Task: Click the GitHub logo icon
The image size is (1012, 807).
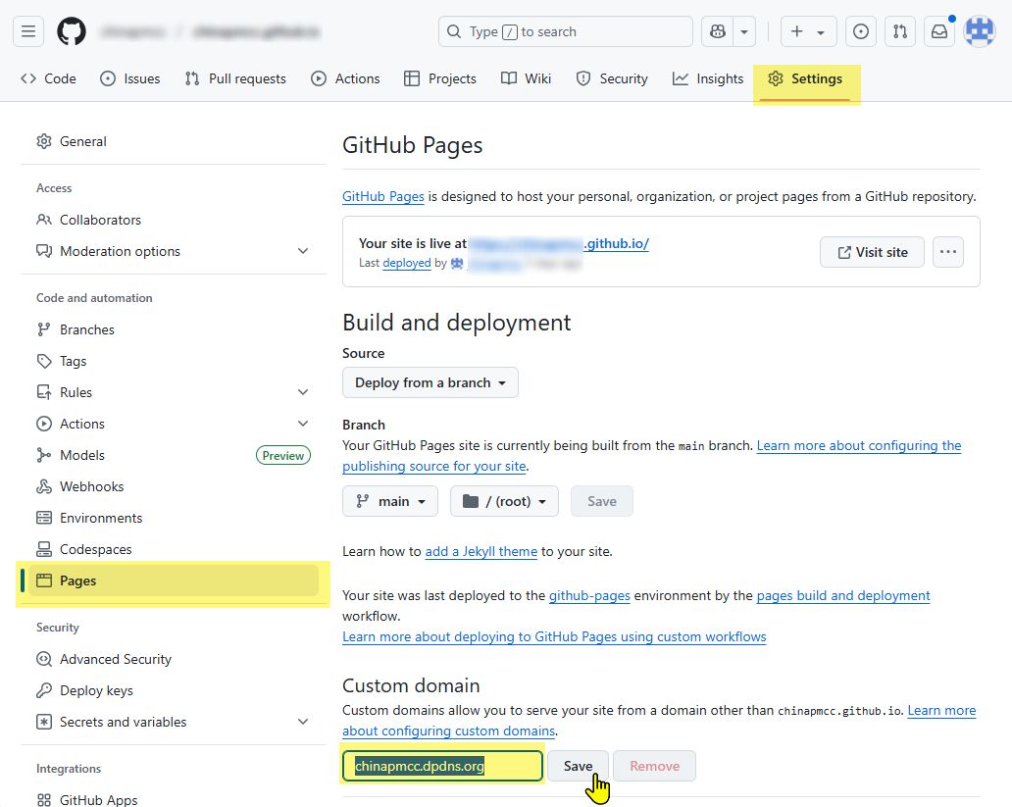Action: pyautogui.click(x=72, y=31)
